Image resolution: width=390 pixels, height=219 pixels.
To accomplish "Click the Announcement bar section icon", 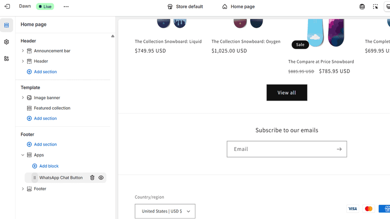I will click(29, 51).
